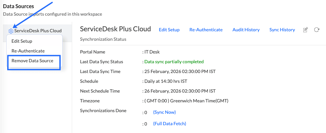Click the gear icon beside ServiceDesk Plus Cloud
Screen dimensions: 326x133
[11, 31]
